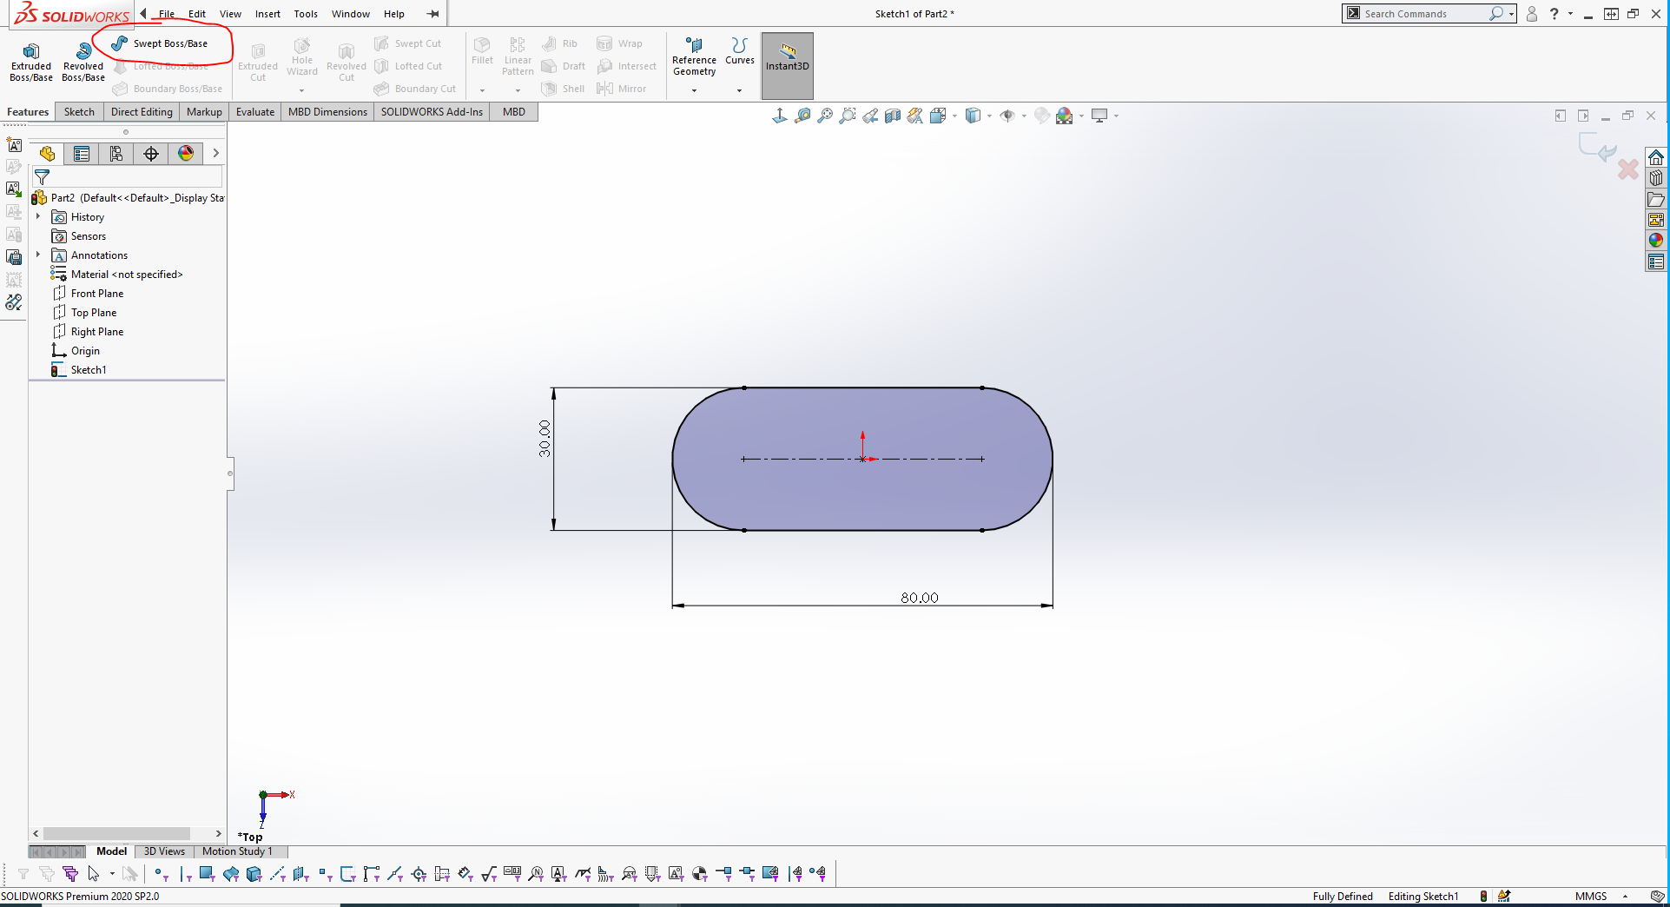The image size is (1670, 907).
Task: Select Extruded Boss/Base tool
Action: tap(31, 62)
